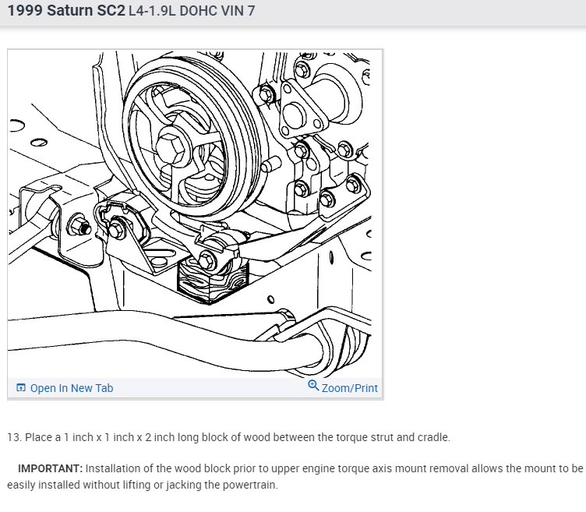Click the torque strut lower bolt in diagram
Viewport: 586px width, 512px height.
click(x=207, y=260)
